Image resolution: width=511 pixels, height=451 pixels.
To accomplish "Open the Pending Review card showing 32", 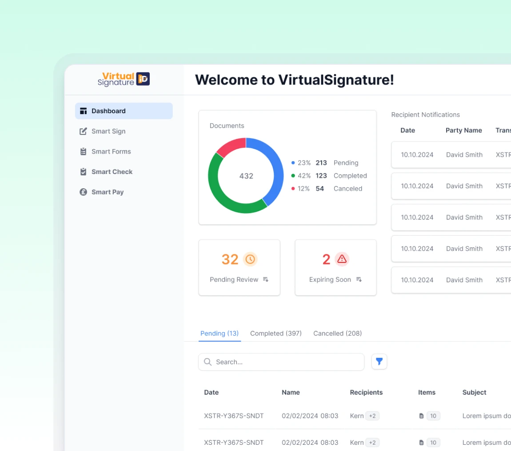I will (239, 268).
